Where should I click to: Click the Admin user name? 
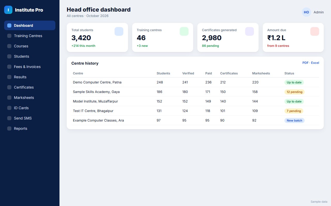point(319,12)
